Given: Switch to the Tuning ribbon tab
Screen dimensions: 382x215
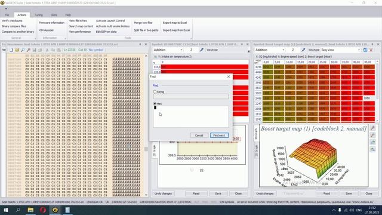Looking at the screenshot, I should 38,15.
